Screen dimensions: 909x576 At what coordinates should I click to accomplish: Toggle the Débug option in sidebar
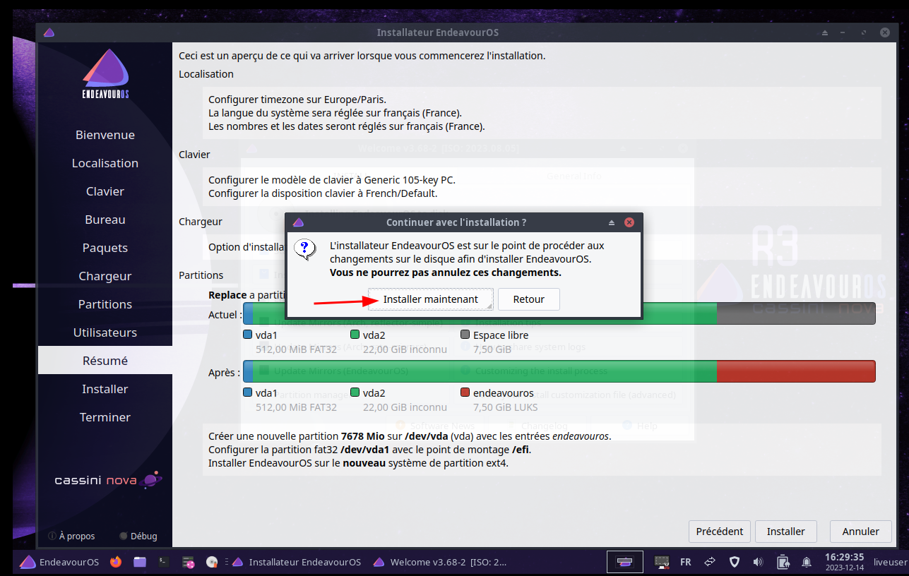tap(138, 536)
